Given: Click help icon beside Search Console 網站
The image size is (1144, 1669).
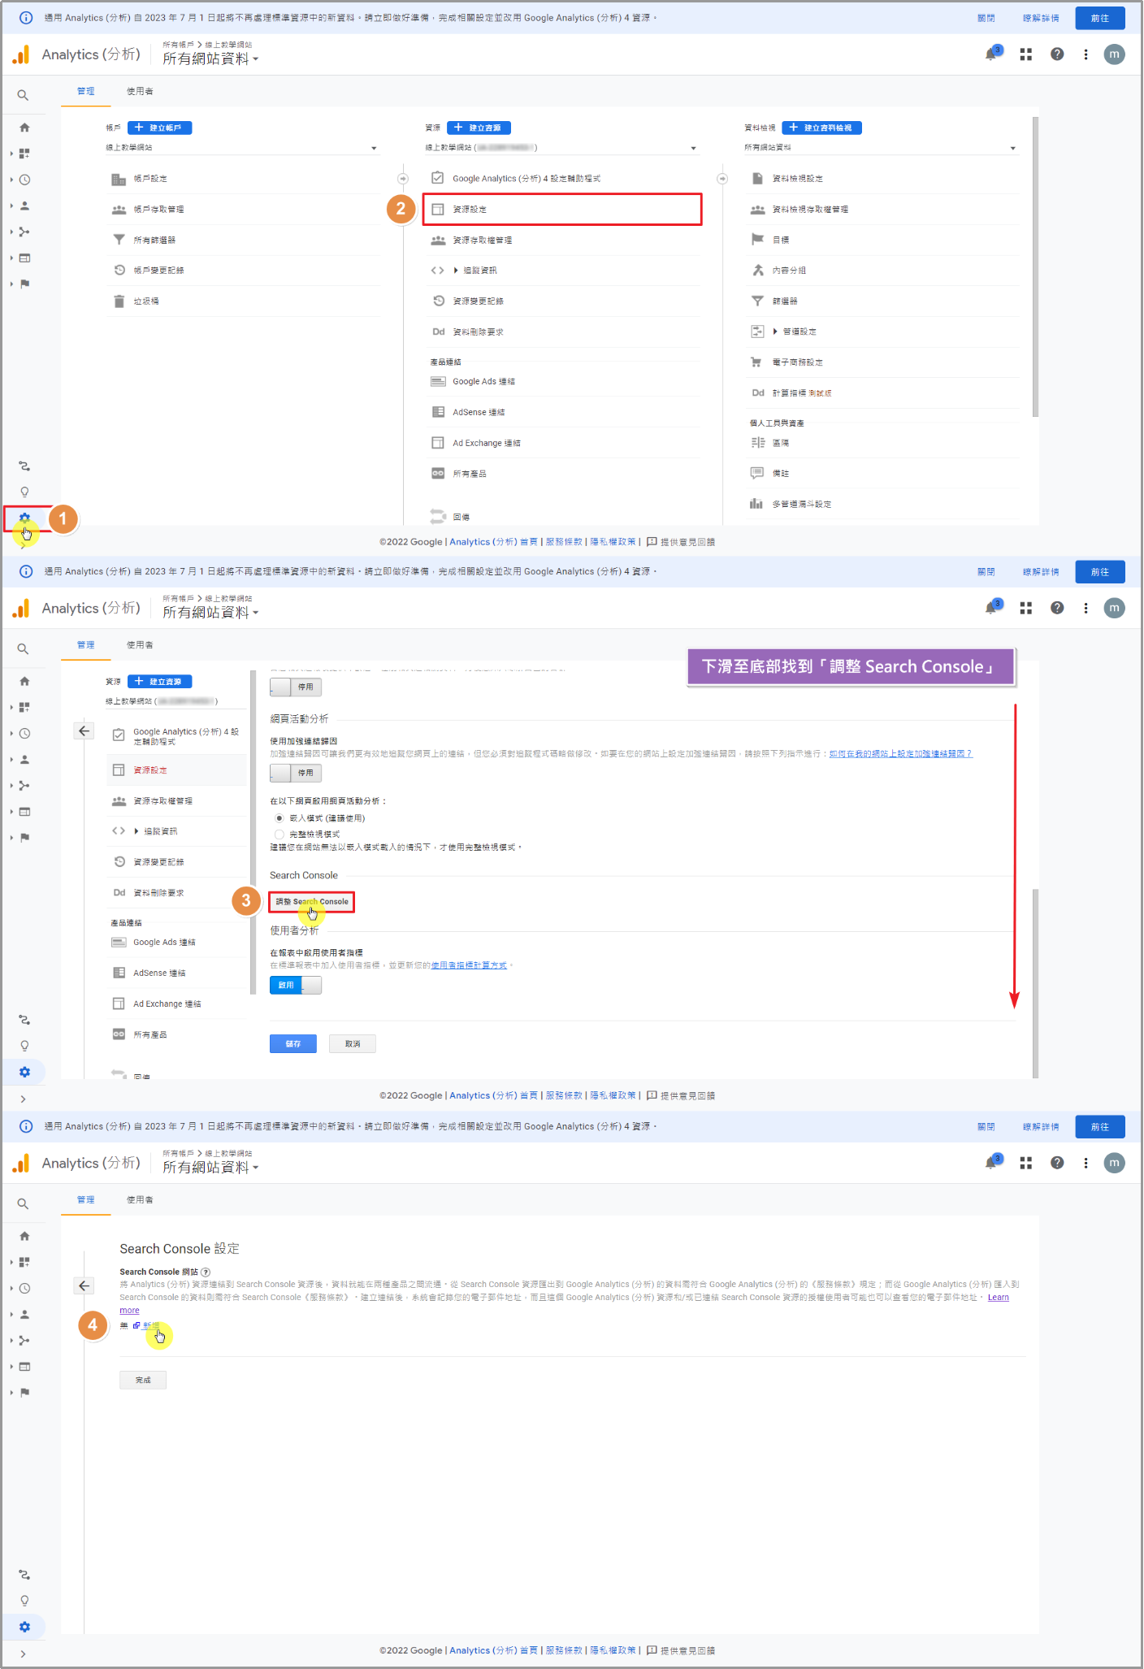Looking at the screenshot, I should point(206,1272).
